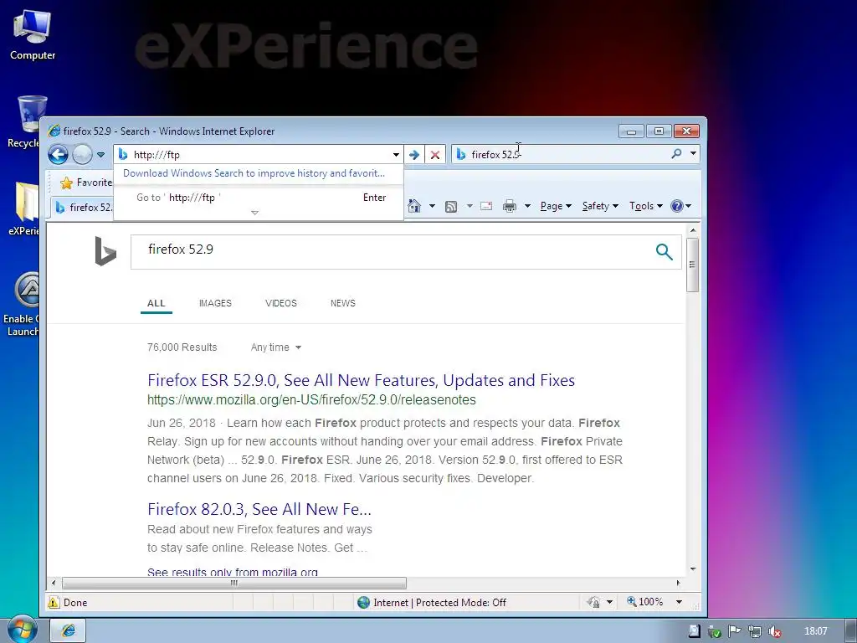Click the horizontal scrollbar thumb
This screenshot has height=643, width=857.
coord(234,583)
